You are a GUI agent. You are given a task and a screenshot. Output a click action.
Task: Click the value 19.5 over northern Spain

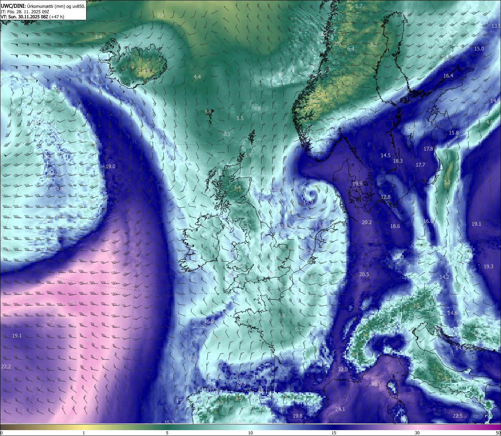(241, 384)
